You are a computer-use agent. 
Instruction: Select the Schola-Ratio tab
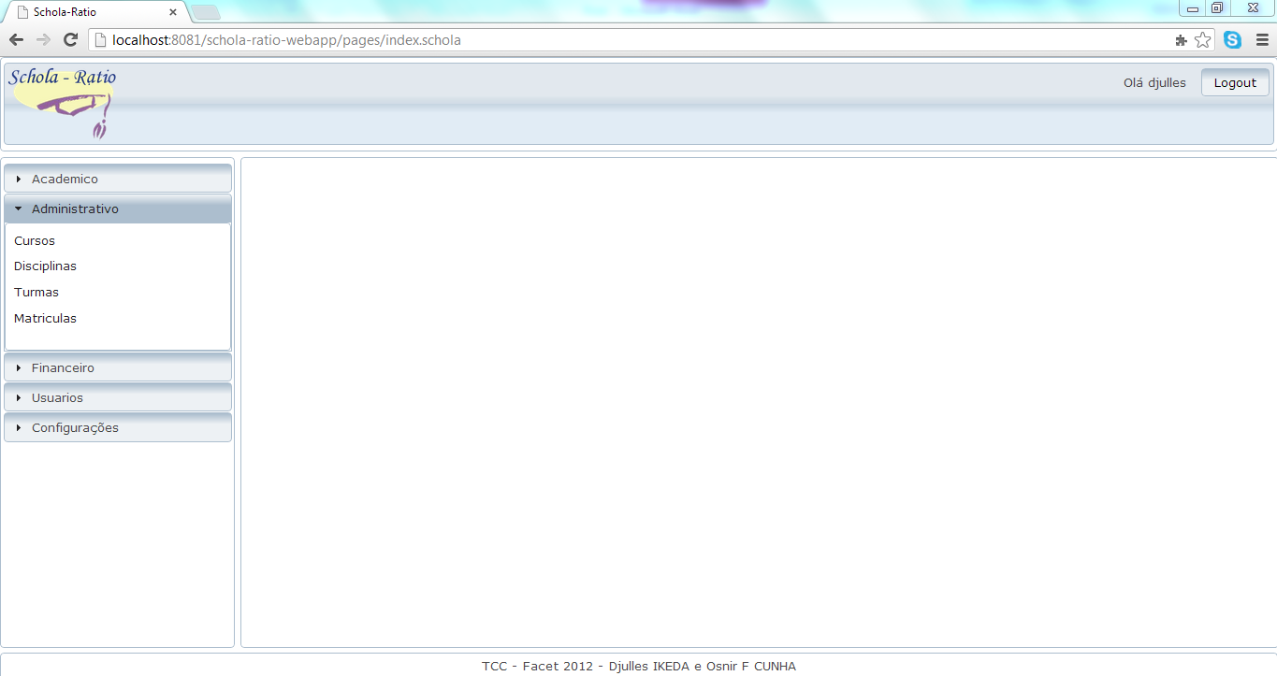point(94,12)
